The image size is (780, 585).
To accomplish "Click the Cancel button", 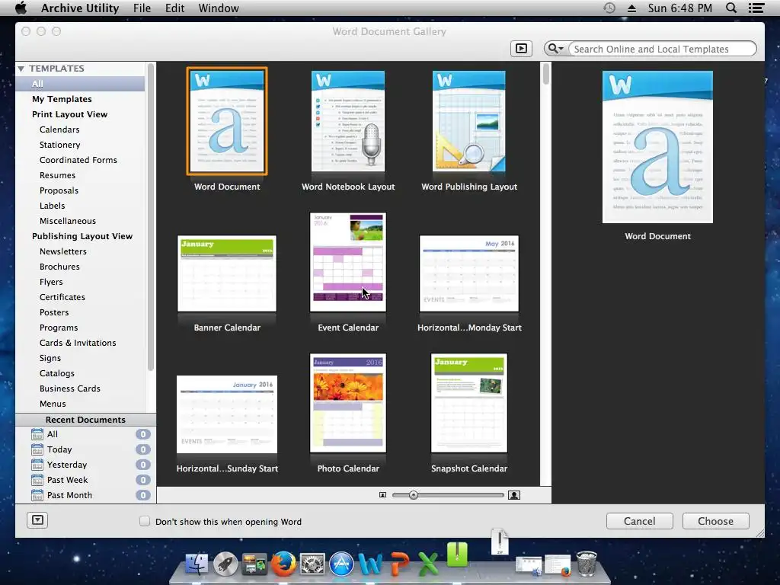I will coord(639,521).
